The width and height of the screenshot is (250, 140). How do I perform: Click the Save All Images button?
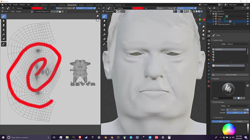pyautogui.click(x=230, y=75)
